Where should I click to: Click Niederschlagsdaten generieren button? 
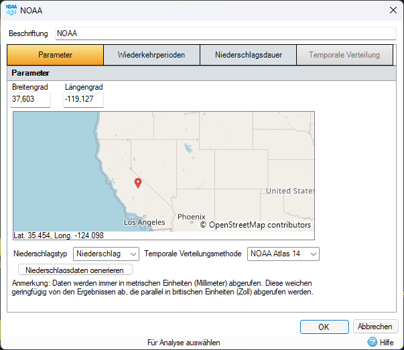tap(75, 270)
